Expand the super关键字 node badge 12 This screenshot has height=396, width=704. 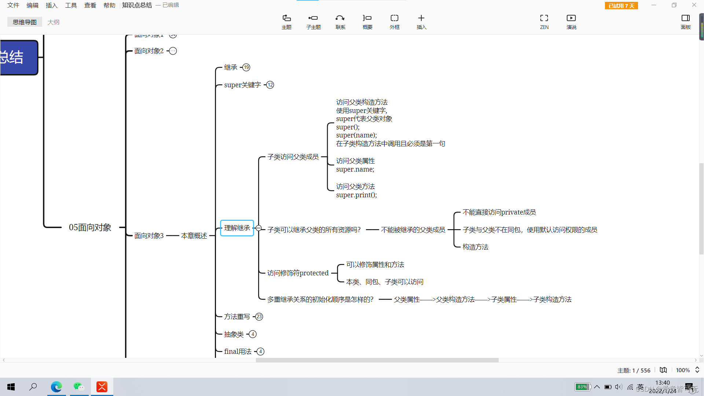270,85
